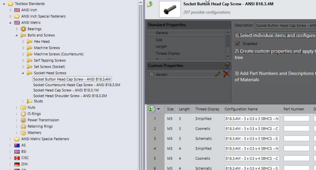Viewport: 316px width, 170px height.
Task: Expand the ANSI Inch node
Action: coord(11,10)
